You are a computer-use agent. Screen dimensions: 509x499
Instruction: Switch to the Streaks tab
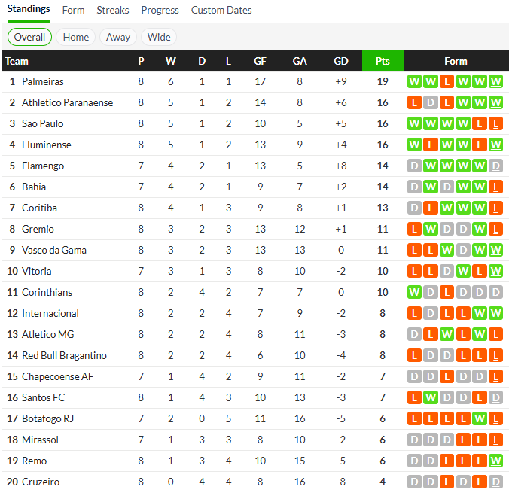click(113, 11)
